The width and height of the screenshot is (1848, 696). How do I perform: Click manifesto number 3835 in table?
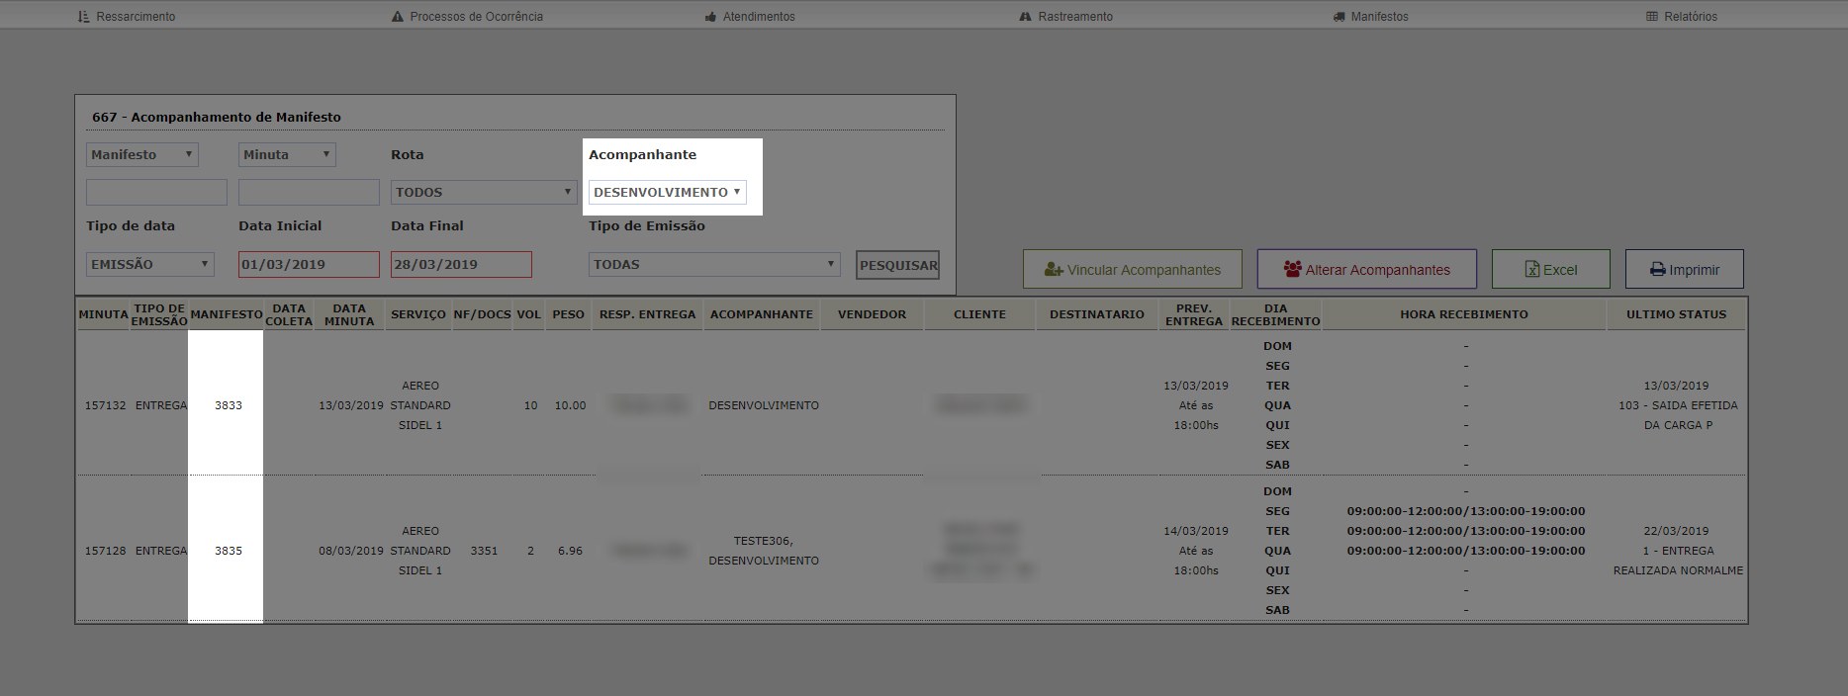229,551
